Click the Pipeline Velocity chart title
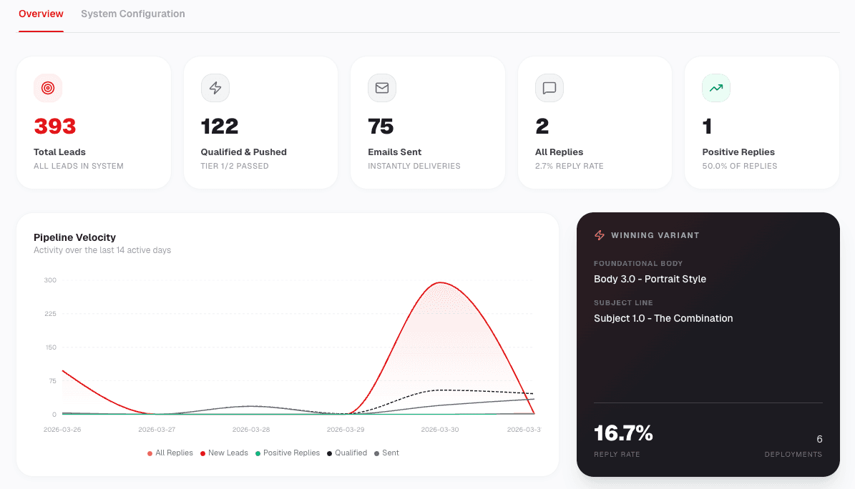The height and width of the screenshot is (489, 855). click(75, 237)
